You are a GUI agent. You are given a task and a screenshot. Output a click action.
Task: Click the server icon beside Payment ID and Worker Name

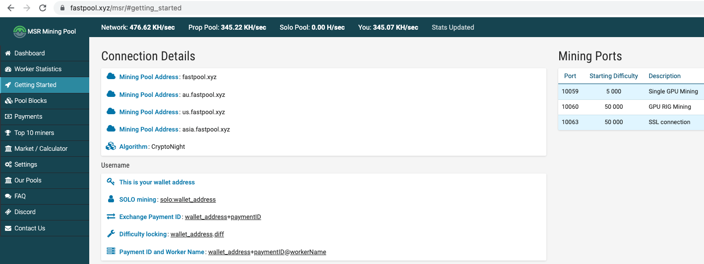pyautogui.click(x=111, y=252)
